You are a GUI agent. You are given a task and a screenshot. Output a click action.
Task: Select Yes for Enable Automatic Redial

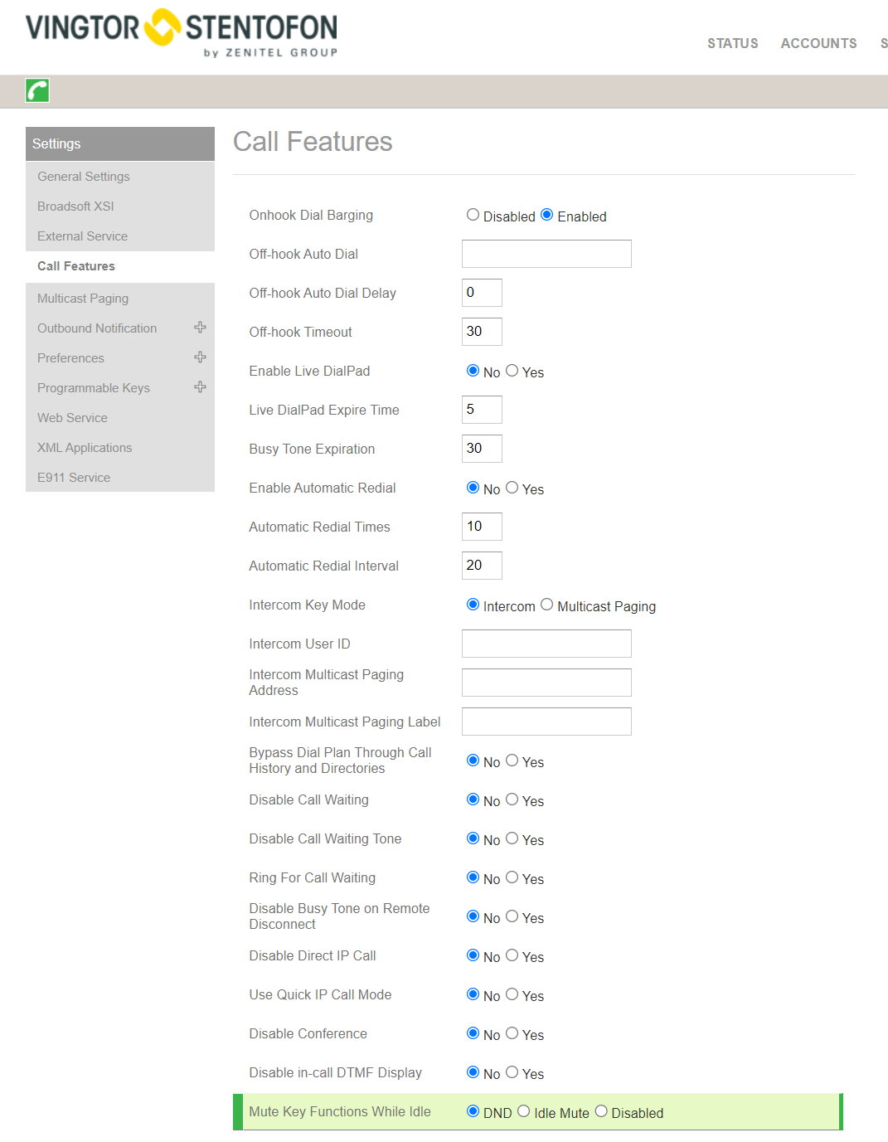point(512,488)
